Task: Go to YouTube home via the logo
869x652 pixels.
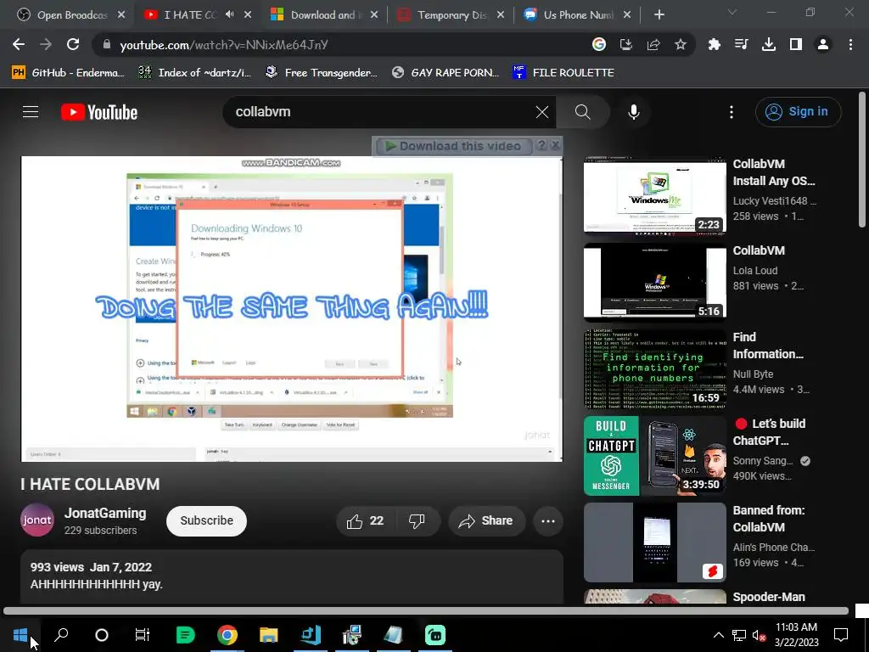Action: tap(99, 112)
